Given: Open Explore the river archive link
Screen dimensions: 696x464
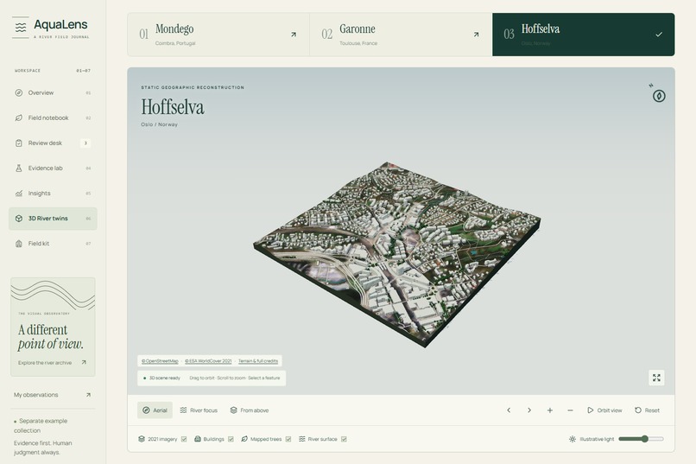Looking at the screenshot, I should coord(53,363).
